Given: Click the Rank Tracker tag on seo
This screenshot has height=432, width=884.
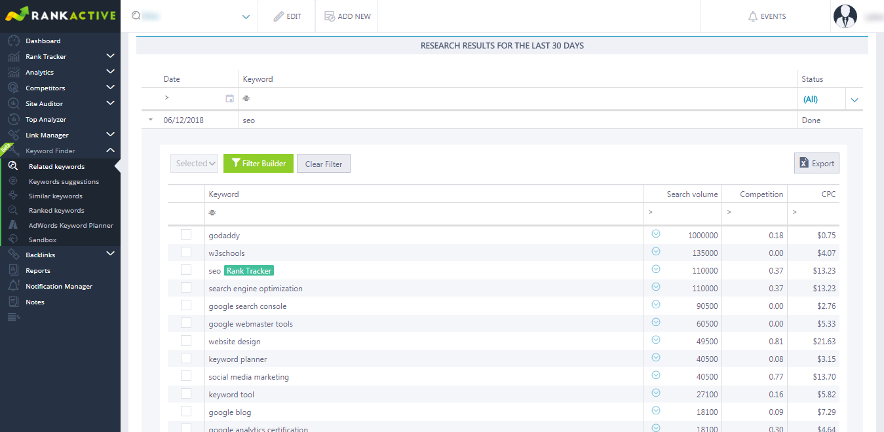Looking at the screenshot, I should [x=249, y=270].
